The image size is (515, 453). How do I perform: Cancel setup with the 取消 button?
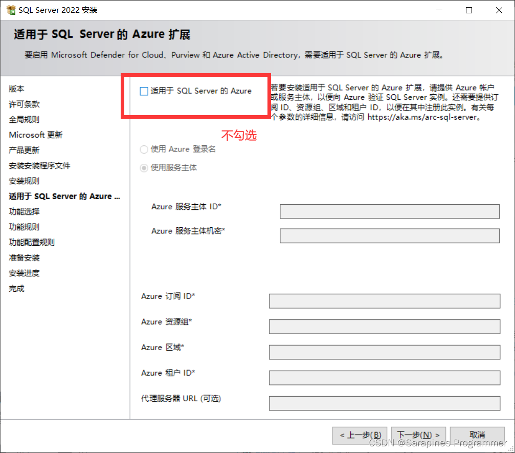pyautogui.click(x=477, y=435)
